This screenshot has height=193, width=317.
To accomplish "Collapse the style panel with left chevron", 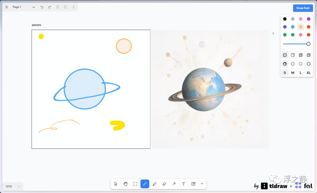I will pos(273,33).
